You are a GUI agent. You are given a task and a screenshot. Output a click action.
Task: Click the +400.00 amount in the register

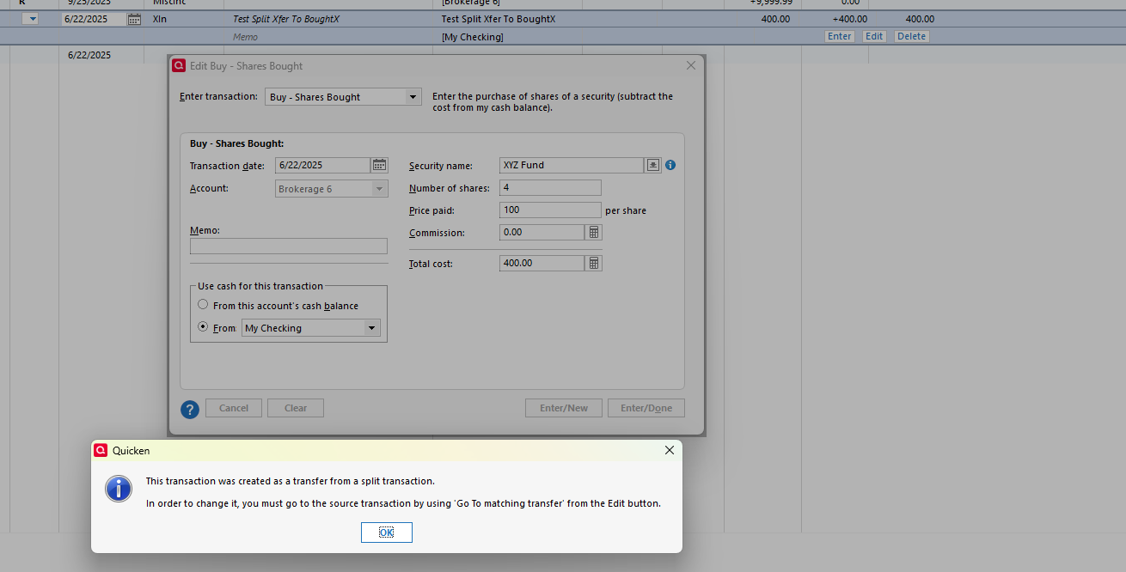[x=849, y=19]
